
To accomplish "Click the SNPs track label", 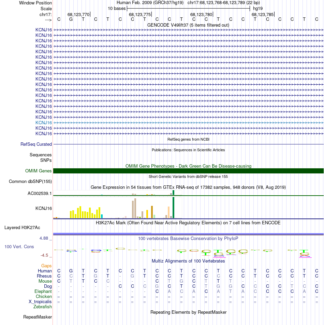I will [46, 160].
